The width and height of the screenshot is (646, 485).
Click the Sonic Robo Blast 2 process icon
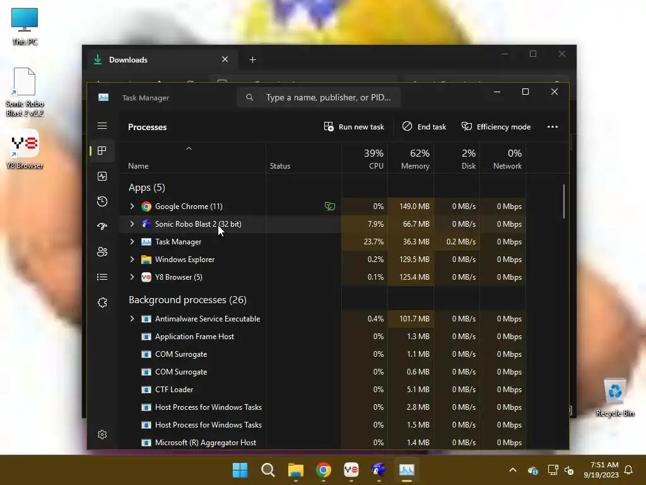point(146,224)
